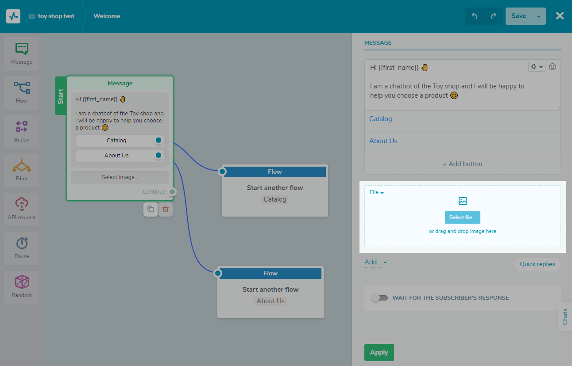572x366 pixels.
Task: Click the redo arrow in top bar
Action: (493, 16)
